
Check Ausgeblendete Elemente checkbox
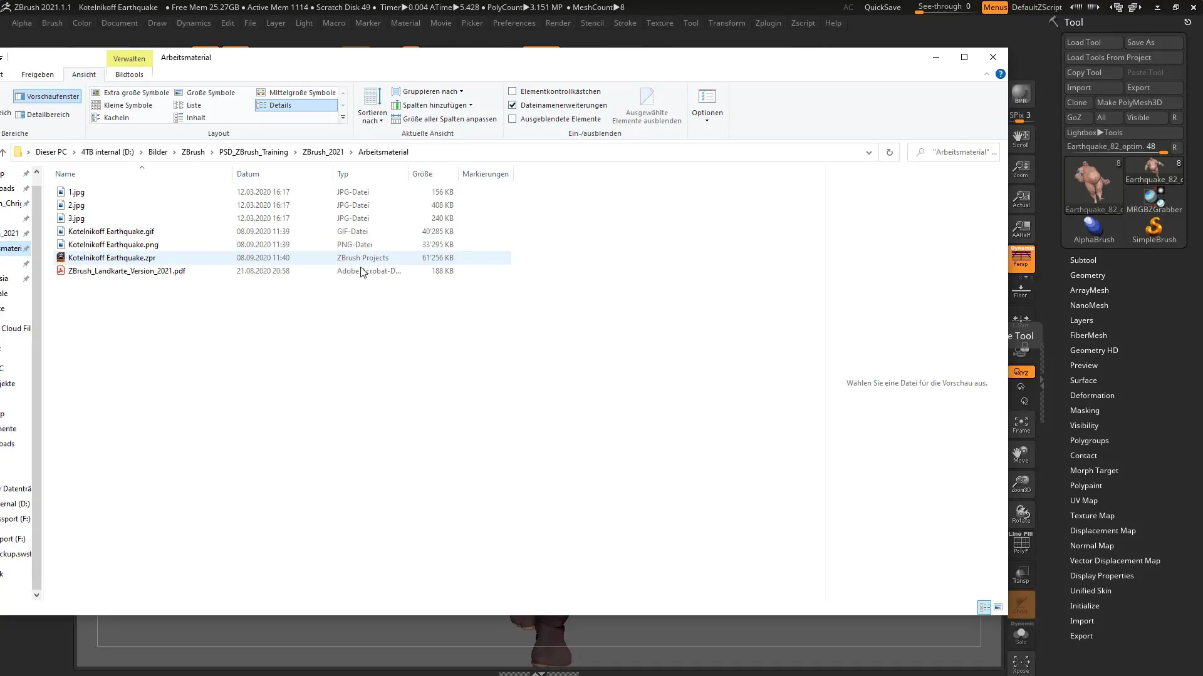[513, 119]
